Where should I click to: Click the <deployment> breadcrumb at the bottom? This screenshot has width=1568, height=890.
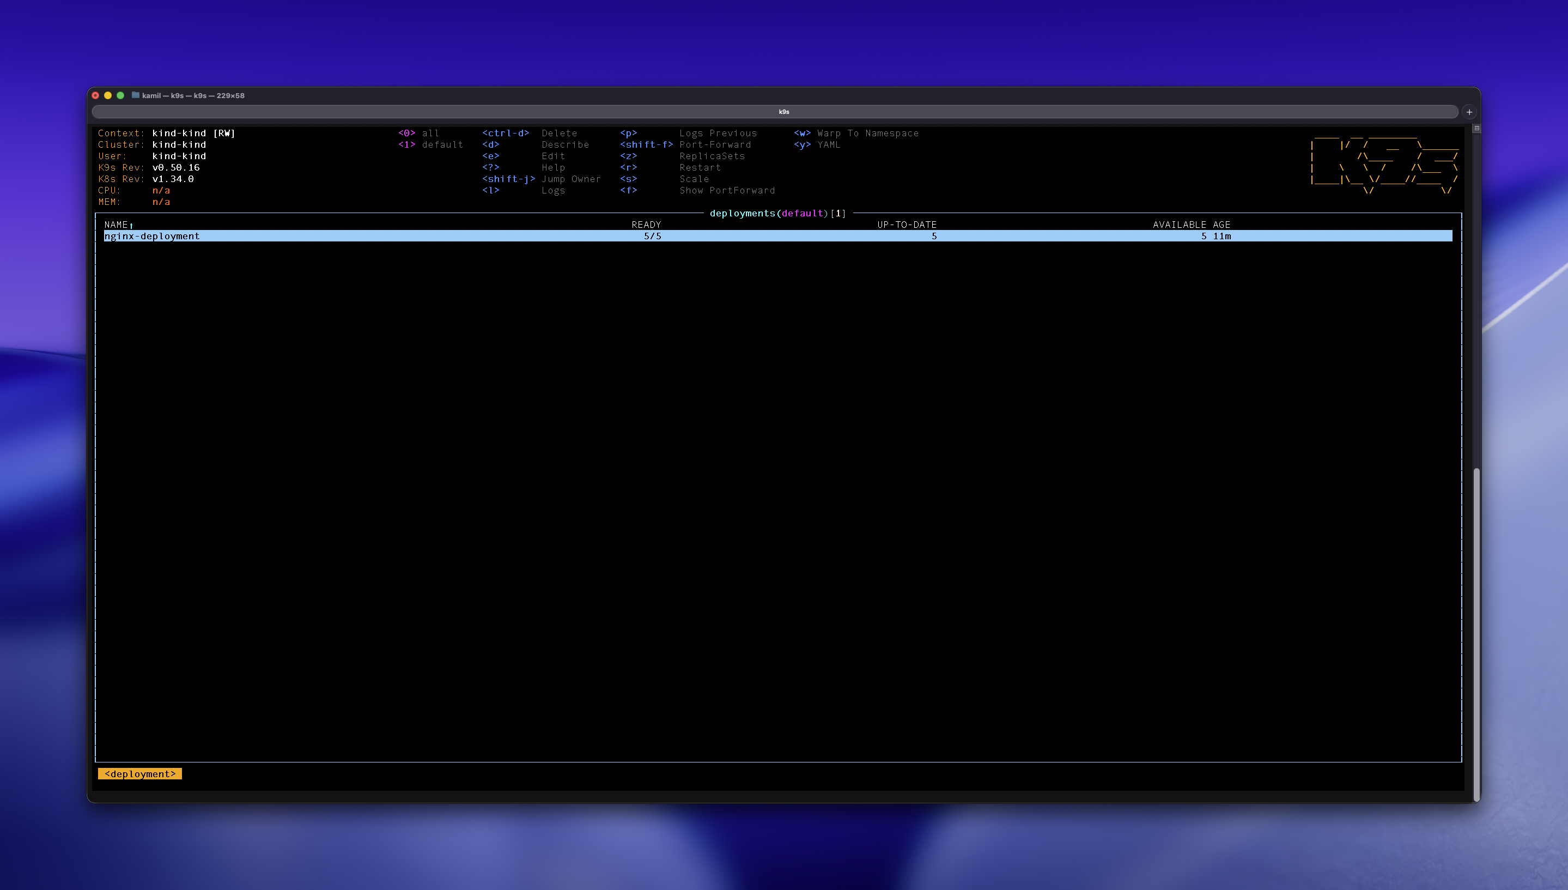140,774
